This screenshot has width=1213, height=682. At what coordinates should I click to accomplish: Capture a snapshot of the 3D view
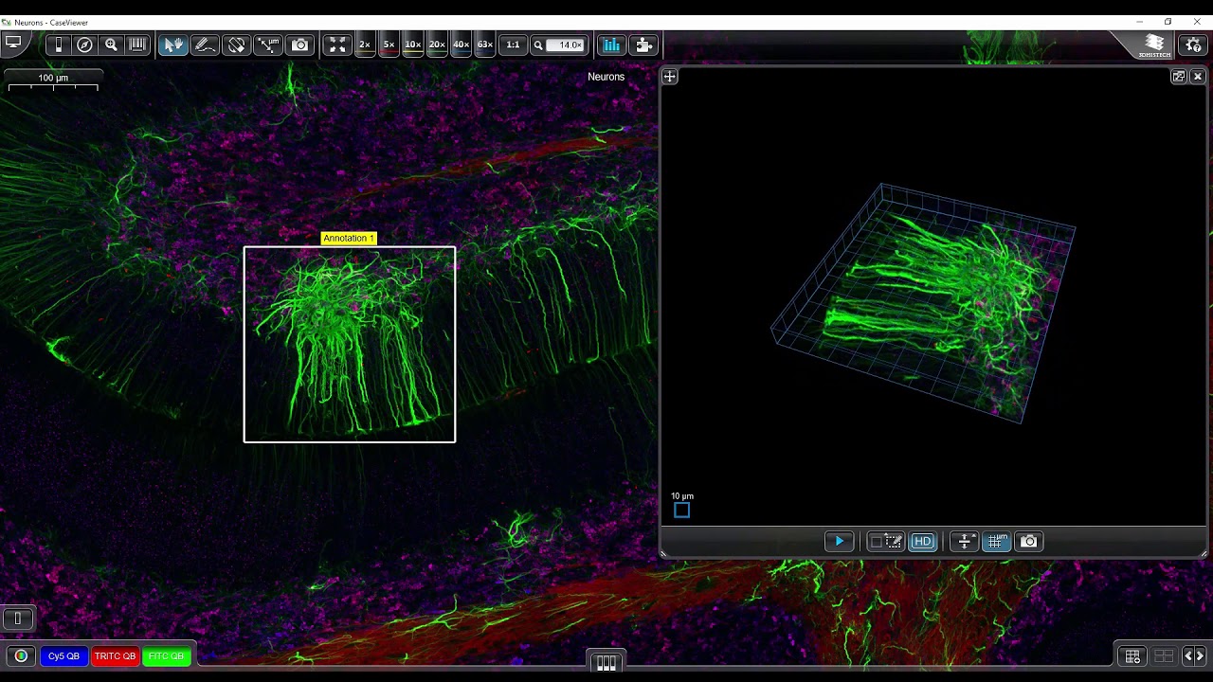coord(1028,541)
